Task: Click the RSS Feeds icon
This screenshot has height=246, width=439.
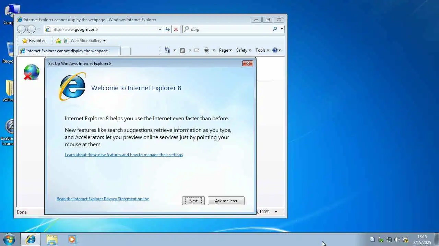Action: 182,50
